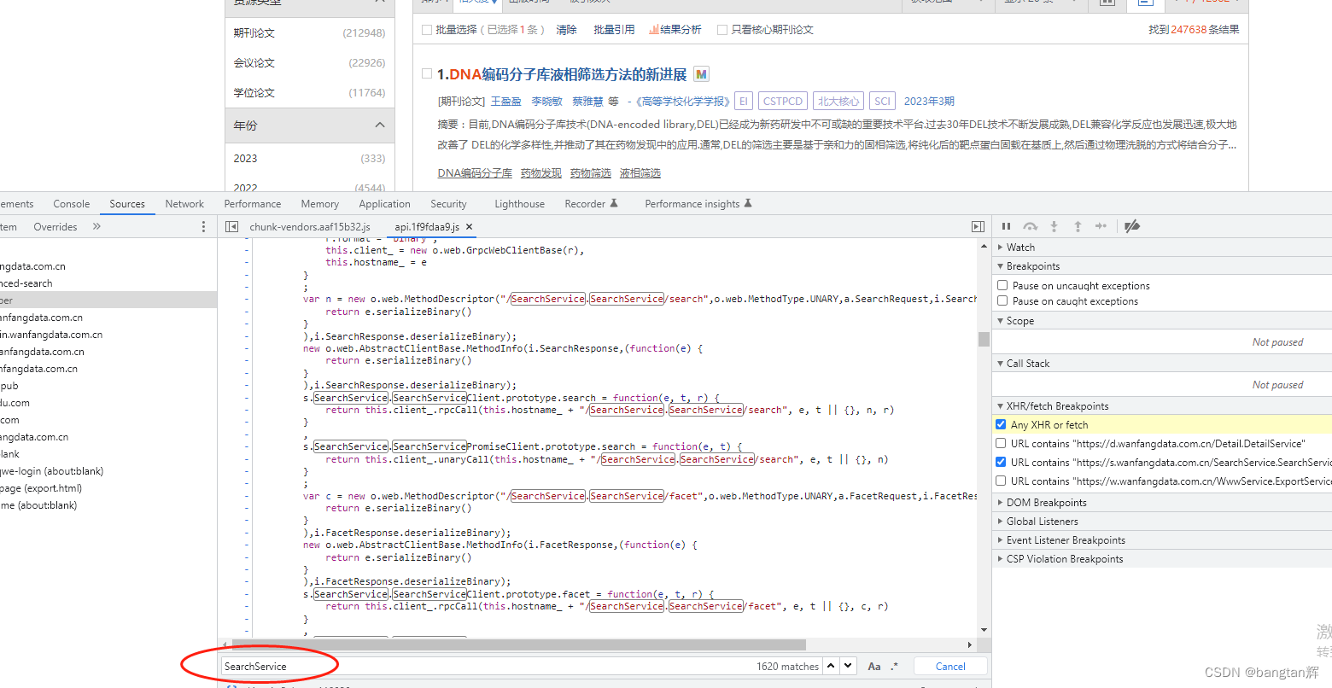Open the Sources three-dot more options menu
The height and width of the screenshot is (688, 1332).
tap(203, 227)
